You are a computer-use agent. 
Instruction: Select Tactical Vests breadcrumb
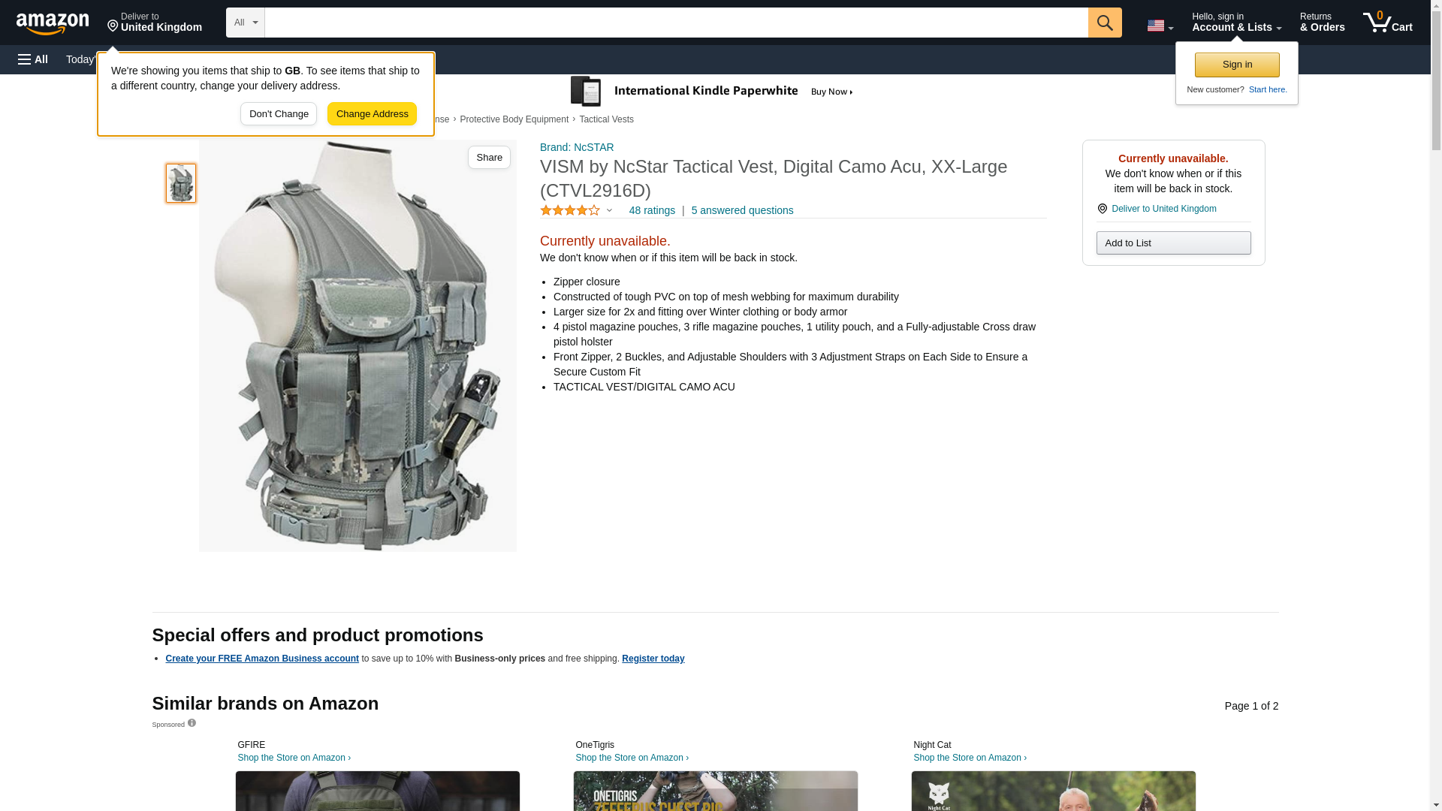tap(606, 119)
